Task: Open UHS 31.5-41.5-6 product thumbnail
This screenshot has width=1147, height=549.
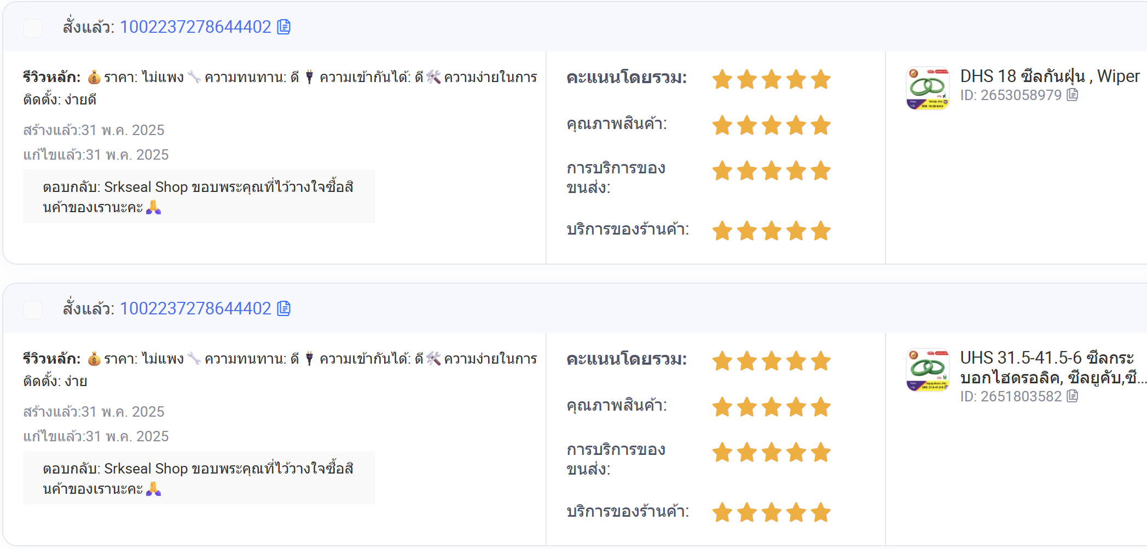Action: pos(928,370)
